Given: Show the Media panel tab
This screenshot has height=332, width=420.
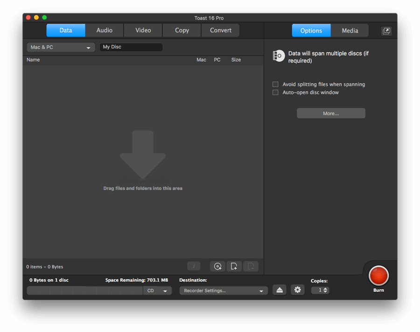Looking at the screenshot, I should 350,30.
